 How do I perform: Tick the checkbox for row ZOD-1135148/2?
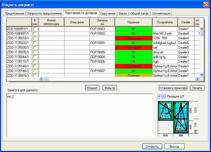(x=35, y=71)
